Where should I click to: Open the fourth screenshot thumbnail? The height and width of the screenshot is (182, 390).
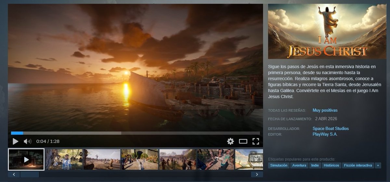(x=140, y=159)
